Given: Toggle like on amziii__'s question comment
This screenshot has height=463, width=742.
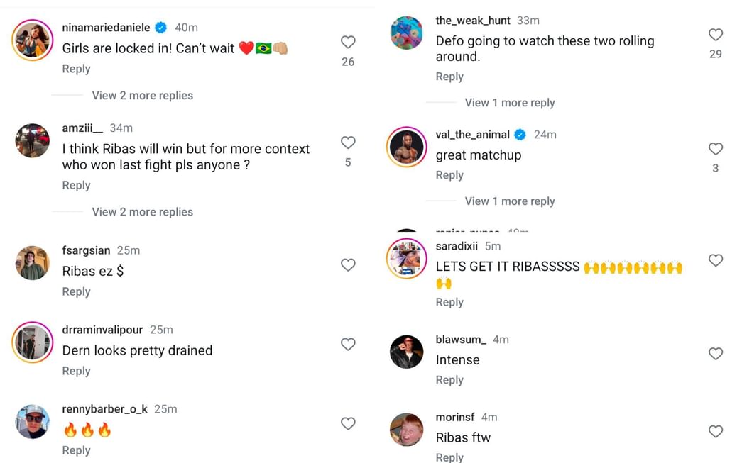Looking at the screenshot, I should [348, 142].
